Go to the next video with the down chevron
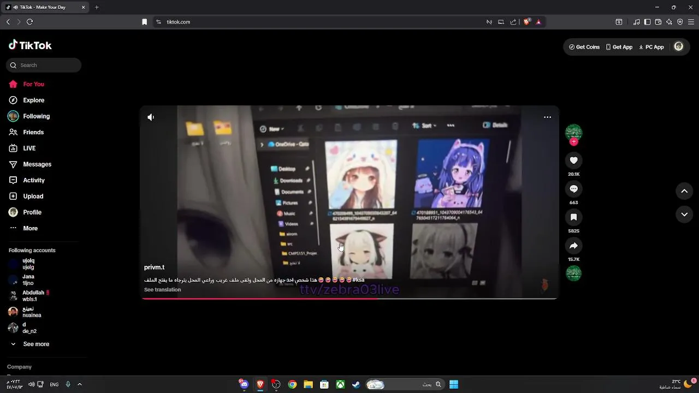Image resolution: width=699 pixels, height=393 pixels. [684, 215]
